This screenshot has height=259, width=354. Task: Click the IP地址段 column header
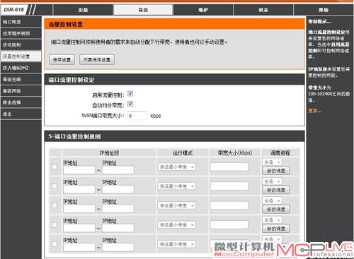[x=109, y=153]
